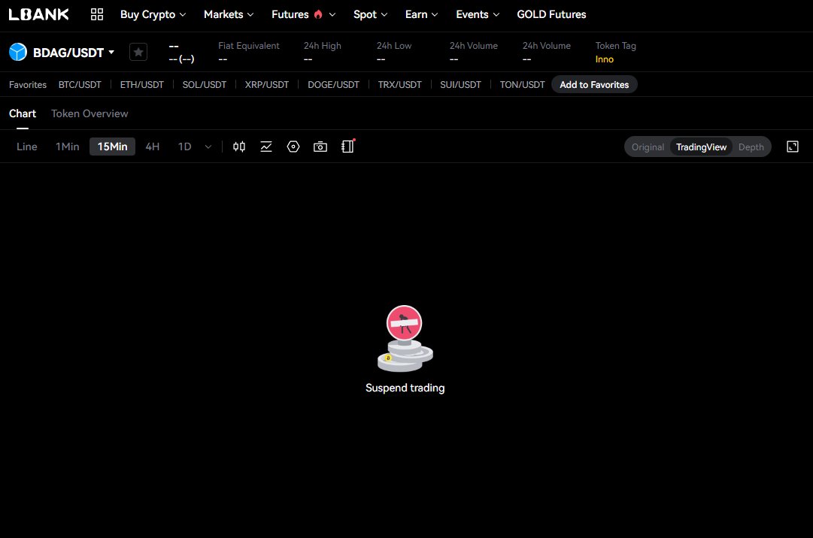Image resolution: width=813 pixels, height=538 pixels.
Task: Select the 15Min interval
Action: 113,147
